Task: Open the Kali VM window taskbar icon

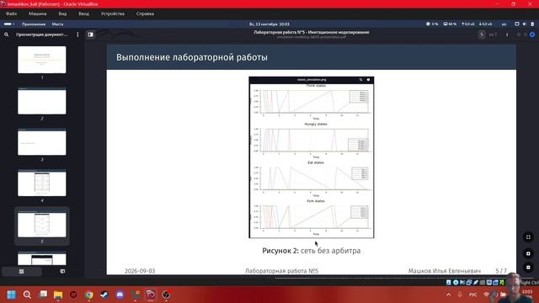Action: tap(151, 295)
